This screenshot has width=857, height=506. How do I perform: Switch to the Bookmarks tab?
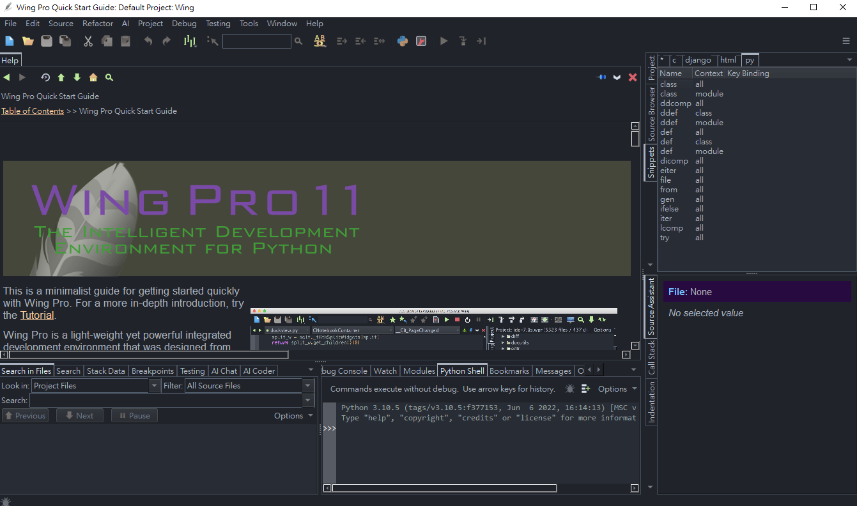pyautogui.click(x=509, y=371)
